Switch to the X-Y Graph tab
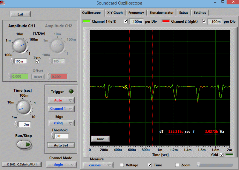239x170 pixels. point(115,13)
